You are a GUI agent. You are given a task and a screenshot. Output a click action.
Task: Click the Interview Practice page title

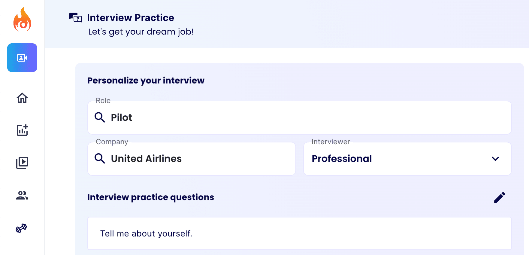click(131, 18)
